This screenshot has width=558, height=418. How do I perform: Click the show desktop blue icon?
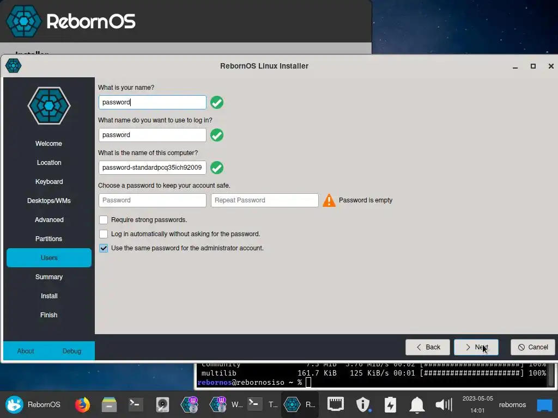(x=544, y=404)
